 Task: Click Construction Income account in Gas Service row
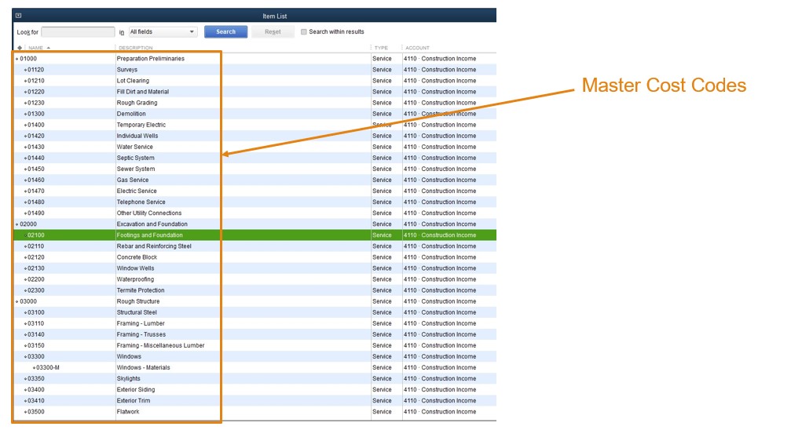pos(440,180)
